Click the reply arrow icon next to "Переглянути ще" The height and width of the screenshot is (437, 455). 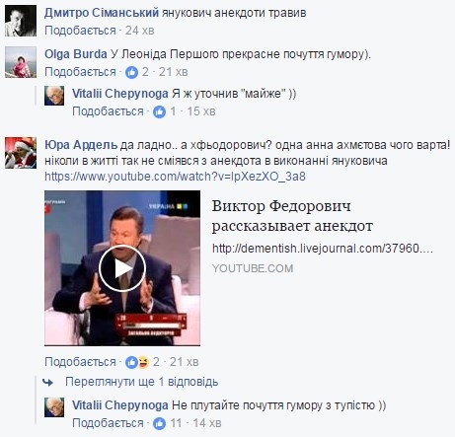[48, 382]
